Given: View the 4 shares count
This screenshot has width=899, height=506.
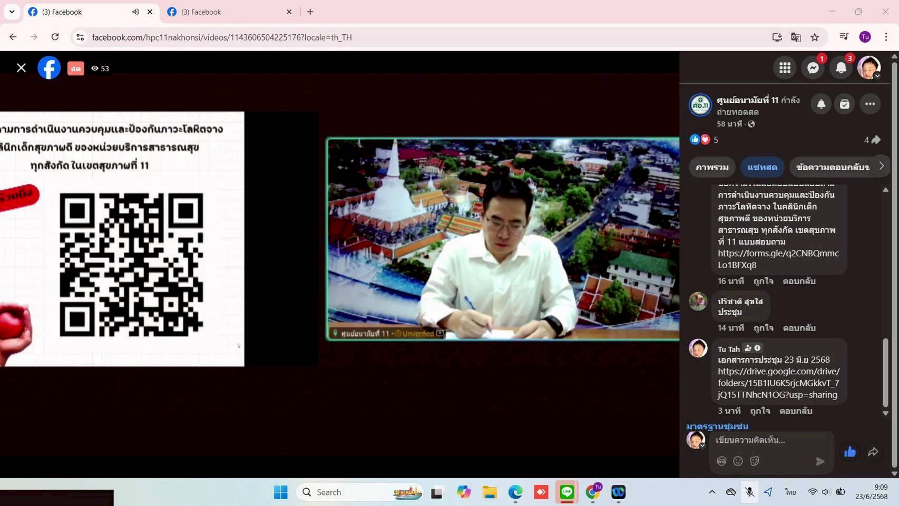Looking at the screenshot, I should (872, 140).
